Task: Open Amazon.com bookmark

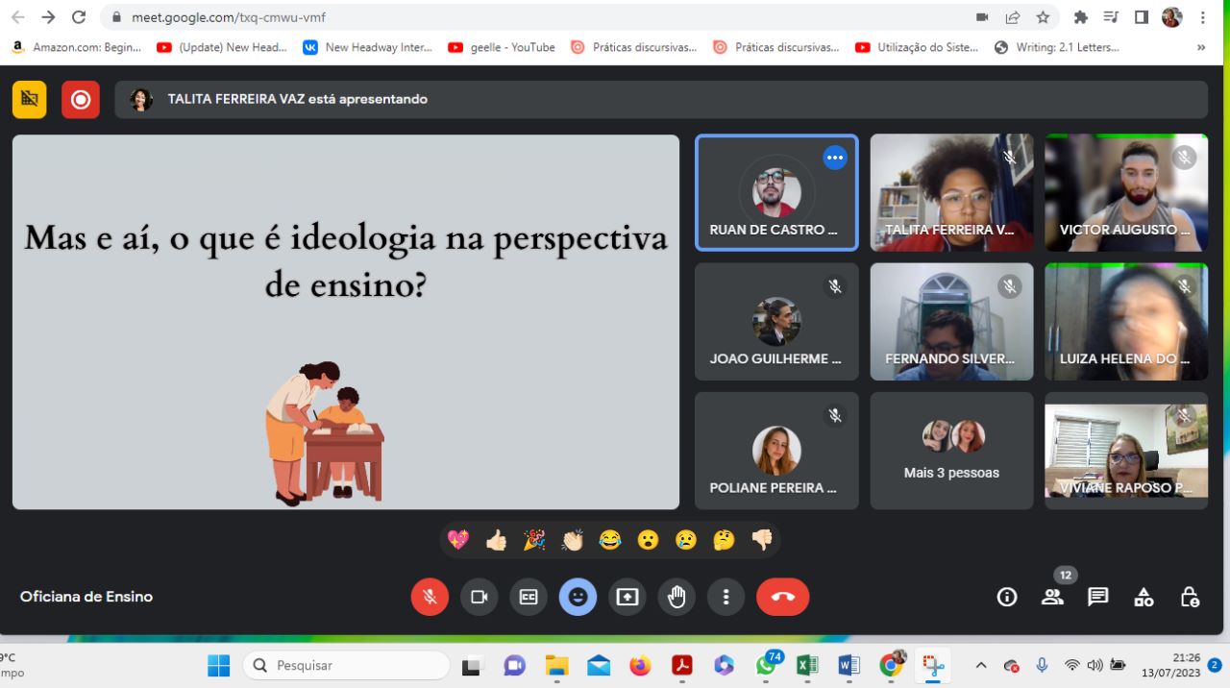Action: [x=76, y=47]
